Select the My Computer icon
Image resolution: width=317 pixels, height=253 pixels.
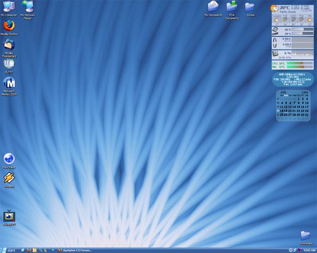coord(9,7)
